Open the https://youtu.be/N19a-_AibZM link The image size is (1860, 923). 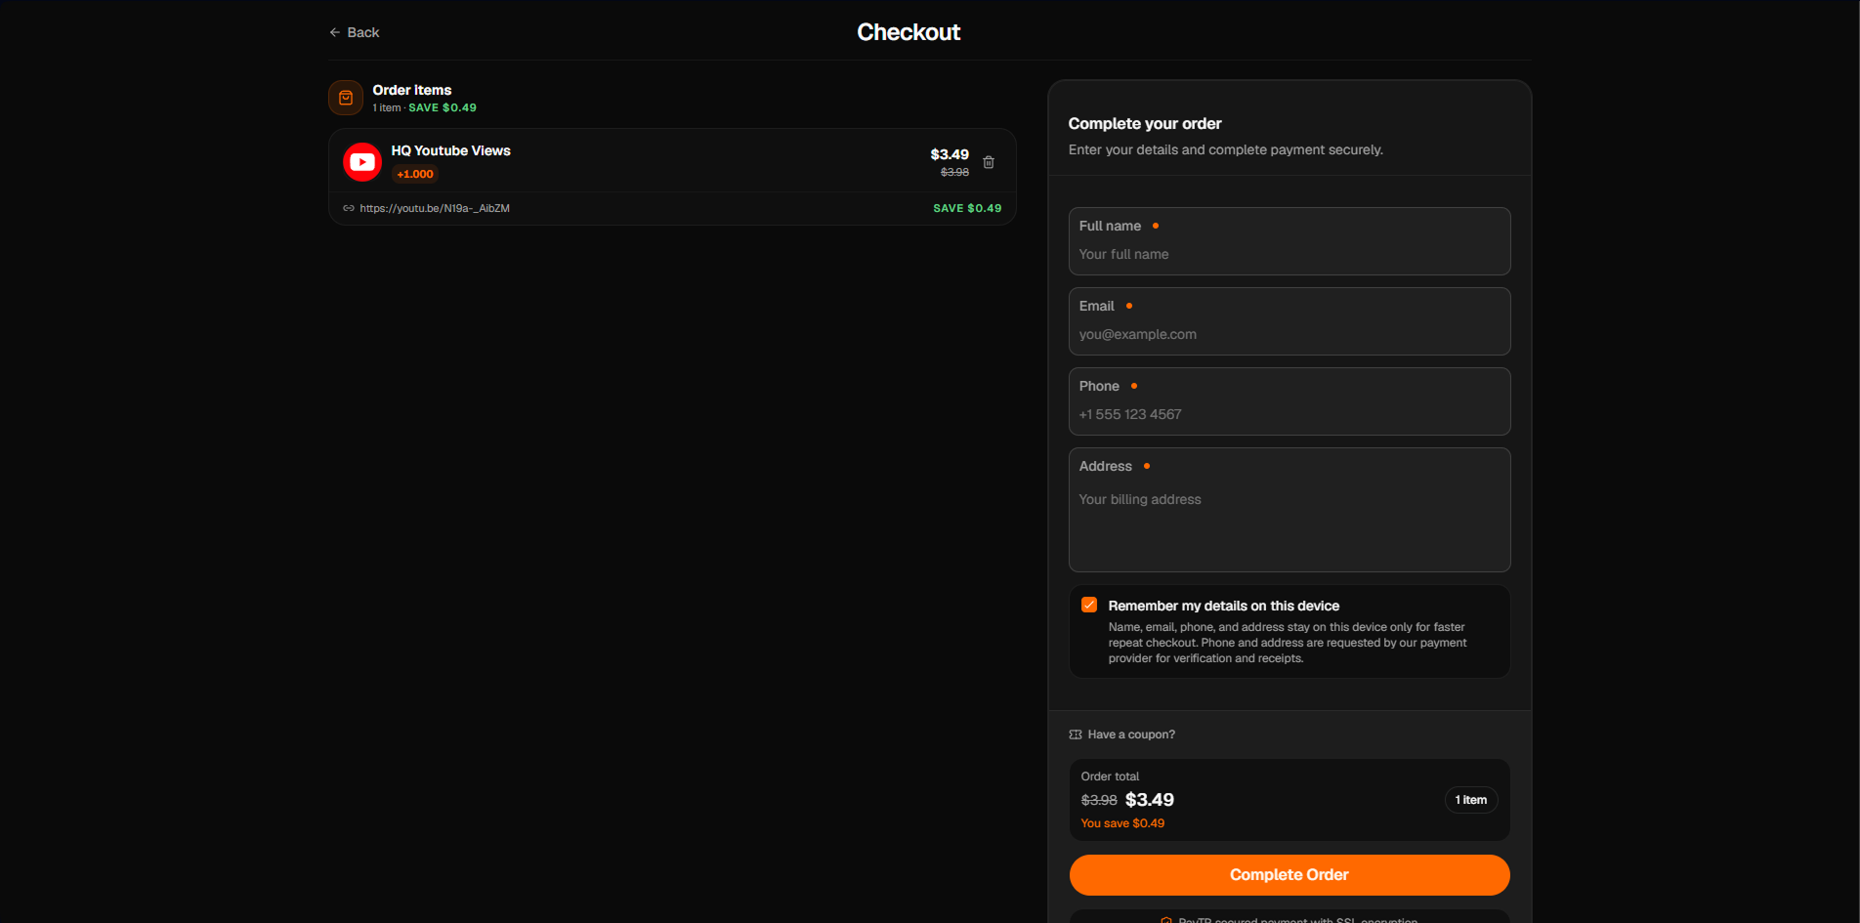pyautogui.click(x=435, y=208)
